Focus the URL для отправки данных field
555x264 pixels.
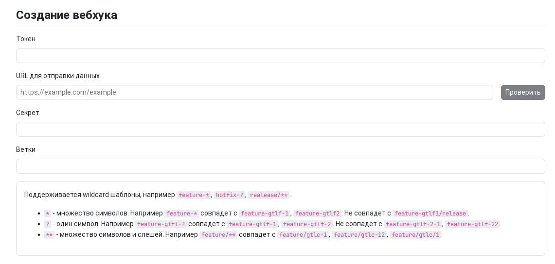tap(254, 92)
